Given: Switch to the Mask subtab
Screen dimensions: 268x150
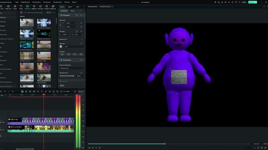Looking at the screenshot, I should coord(72,11).
